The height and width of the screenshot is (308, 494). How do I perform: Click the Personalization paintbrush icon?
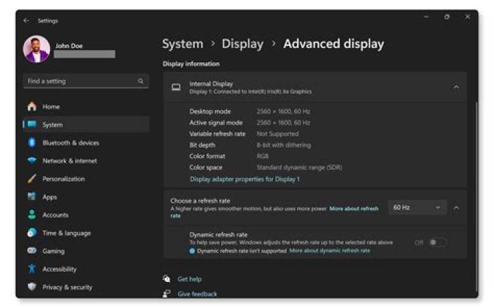tap(32, 179)
